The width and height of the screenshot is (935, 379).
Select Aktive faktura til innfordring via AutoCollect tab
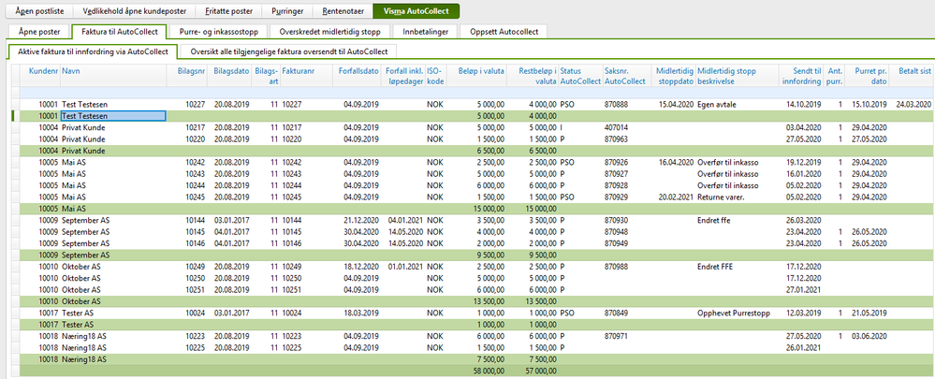click(93, 51)
